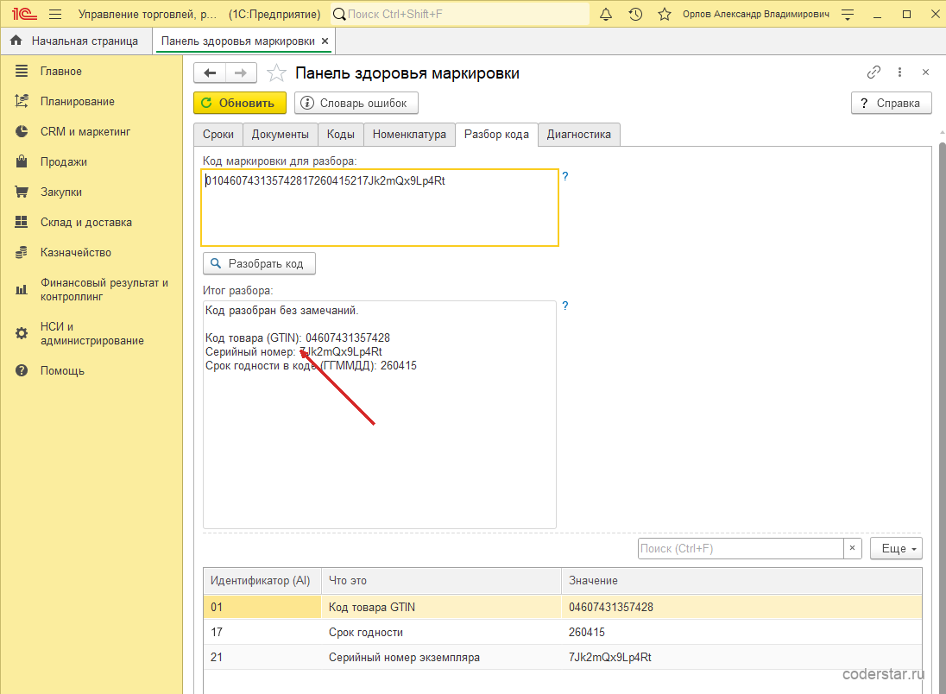Open Финансовый результат и контроллинг section
This screenshot has width=946, height=694.
click(x=91, y=290)
